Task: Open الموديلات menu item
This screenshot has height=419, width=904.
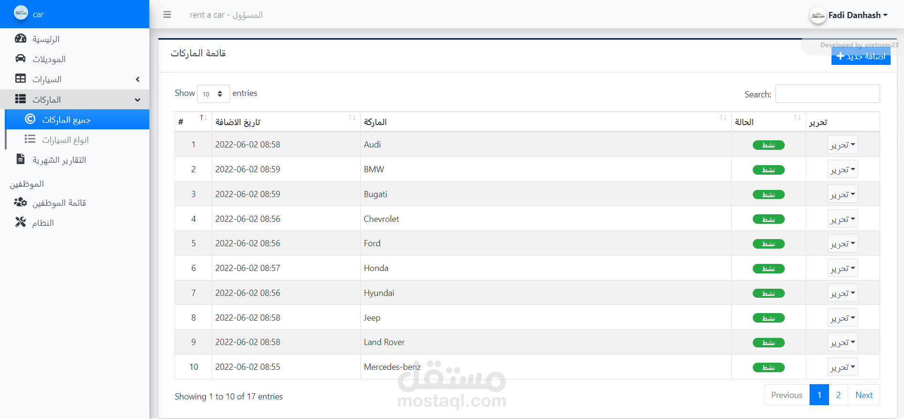Action: pos(74,59)
